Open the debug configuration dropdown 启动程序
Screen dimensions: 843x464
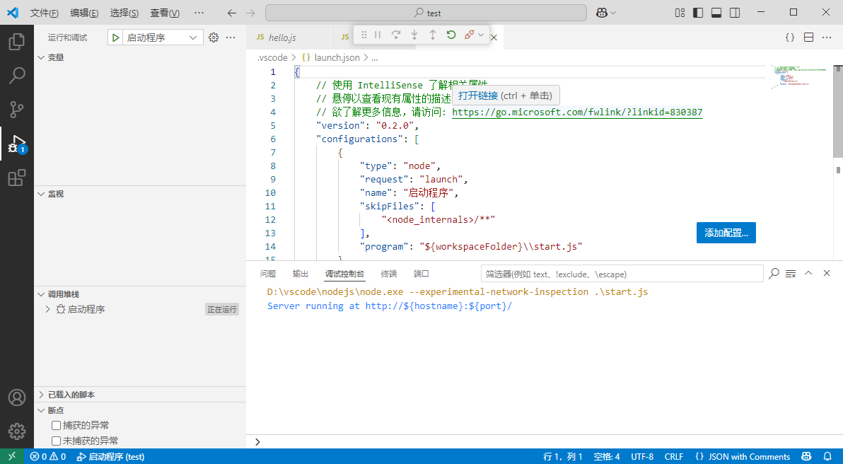(161, 37)
